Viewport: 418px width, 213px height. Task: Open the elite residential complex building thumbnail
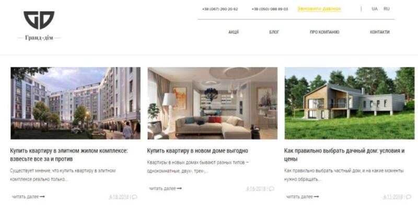coord(75,103)
